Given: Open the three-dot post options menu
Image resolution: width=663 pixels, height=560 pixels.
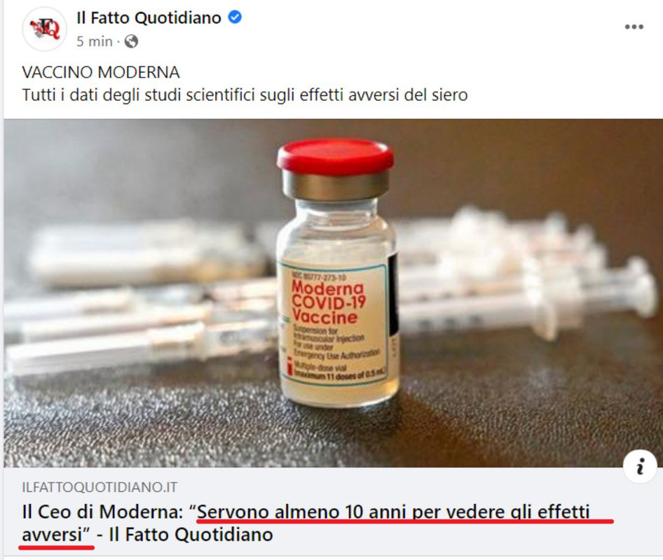Looking at the screenshot, I should click(634, 27).
